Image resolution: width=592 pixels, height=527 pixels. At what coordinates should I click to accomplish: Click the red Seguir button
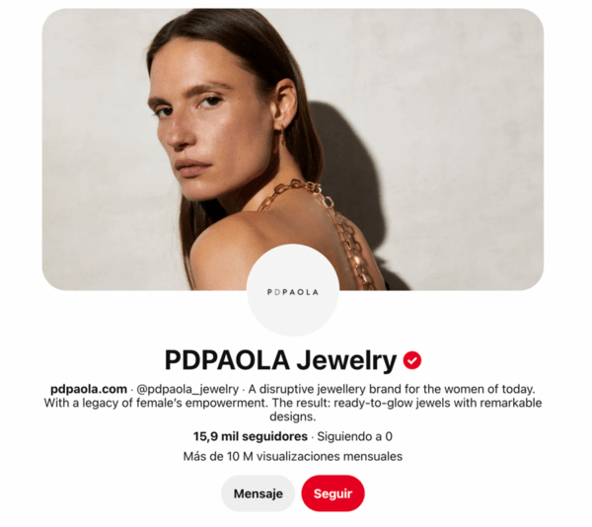(333, 493)
